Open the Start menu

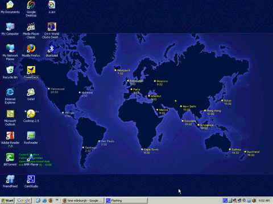7,201
